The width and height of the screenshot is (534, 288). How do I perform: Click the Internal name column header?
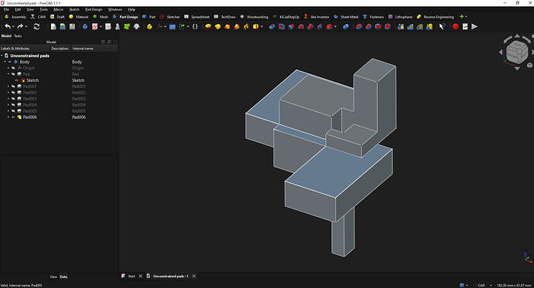[83, 49]
